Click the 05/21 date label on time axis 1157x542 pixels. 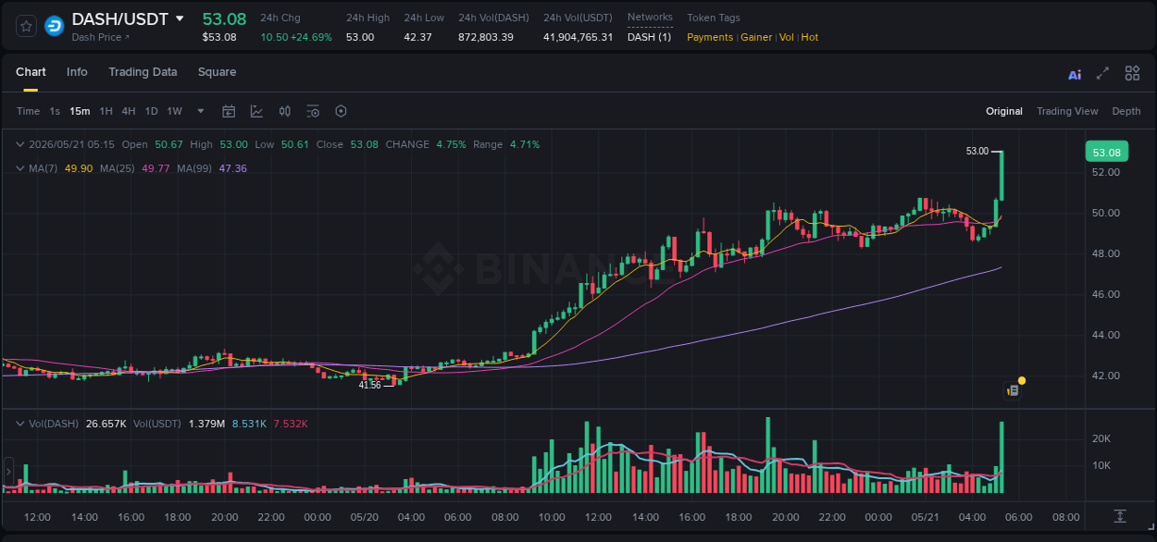click(x=927, y=517)
